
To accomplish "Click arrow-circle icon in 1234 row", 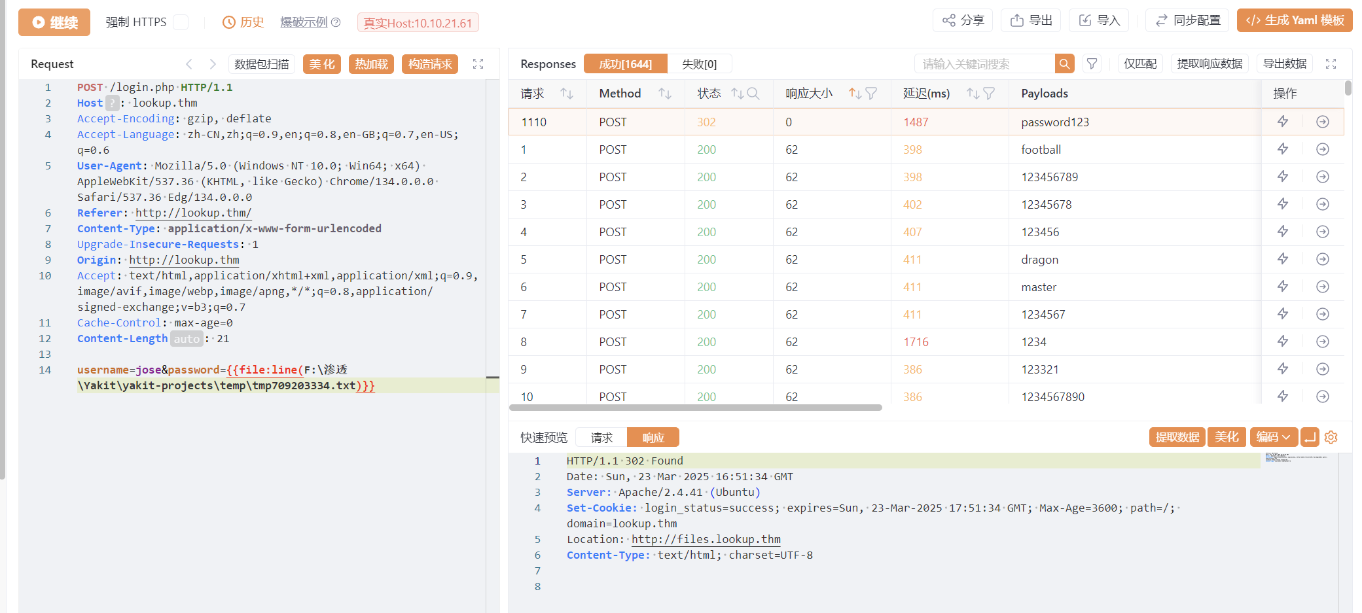I will pos(1323,342).
